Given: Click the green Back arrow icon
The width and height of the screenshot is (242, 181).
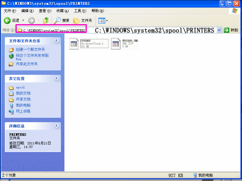Looking at the screenshot, I should coord(7,20).
